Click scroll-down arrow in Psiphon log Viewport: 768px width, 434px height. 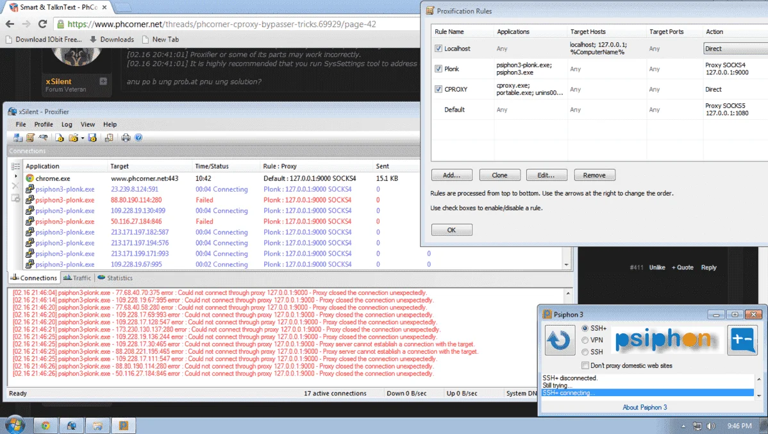758,396
